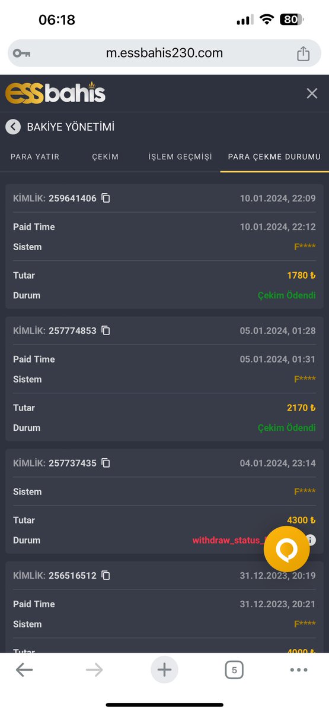Go back using the Bakiye Yönetimi arrow

13,127
